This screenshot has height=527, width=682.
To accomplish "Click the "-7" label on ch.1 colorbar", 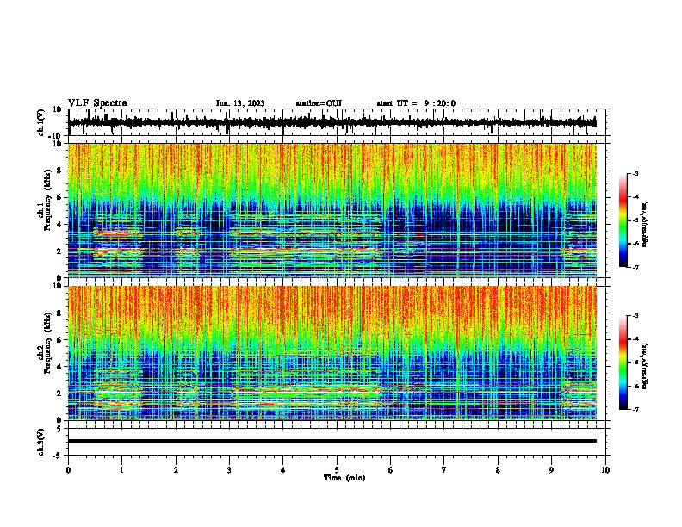I will (635, 267).
